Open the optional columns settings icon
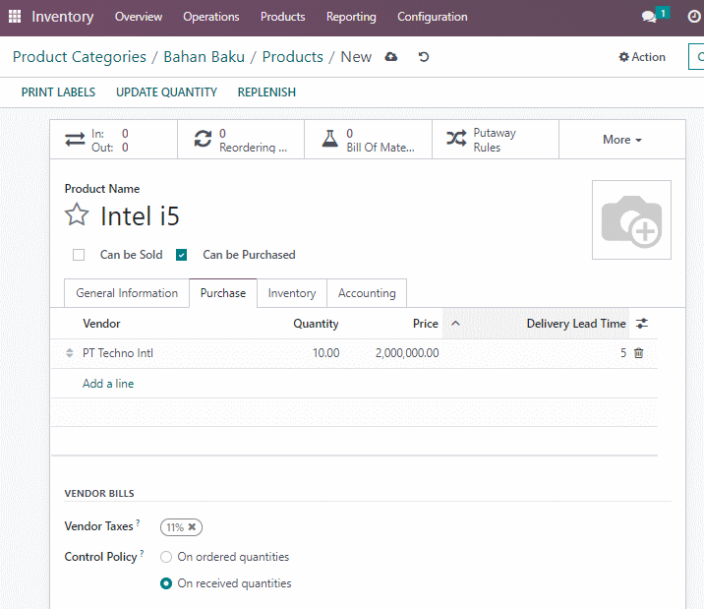The height and width of the screenshot is (609, 704). pos(642,324)
